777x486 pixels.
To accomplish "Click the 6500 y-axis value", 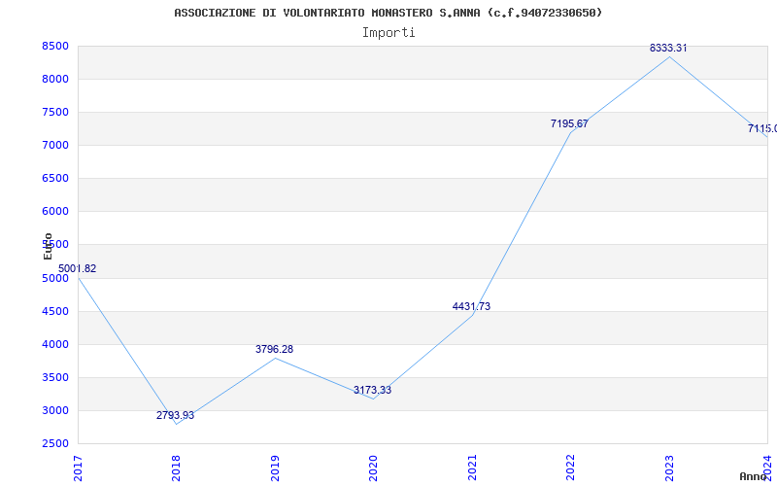I will coord(55,179).
